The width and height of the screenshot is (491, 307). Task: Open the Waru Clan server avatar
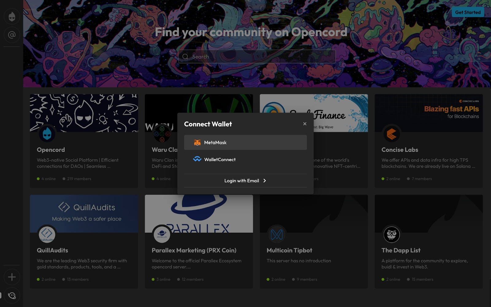(162, 134)
